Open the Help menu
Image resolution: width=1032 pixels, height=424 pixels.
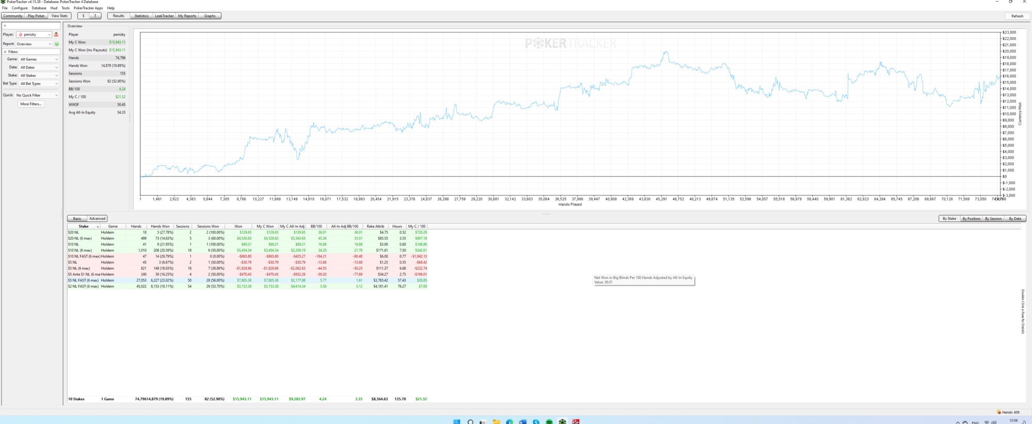pos(110,8)
